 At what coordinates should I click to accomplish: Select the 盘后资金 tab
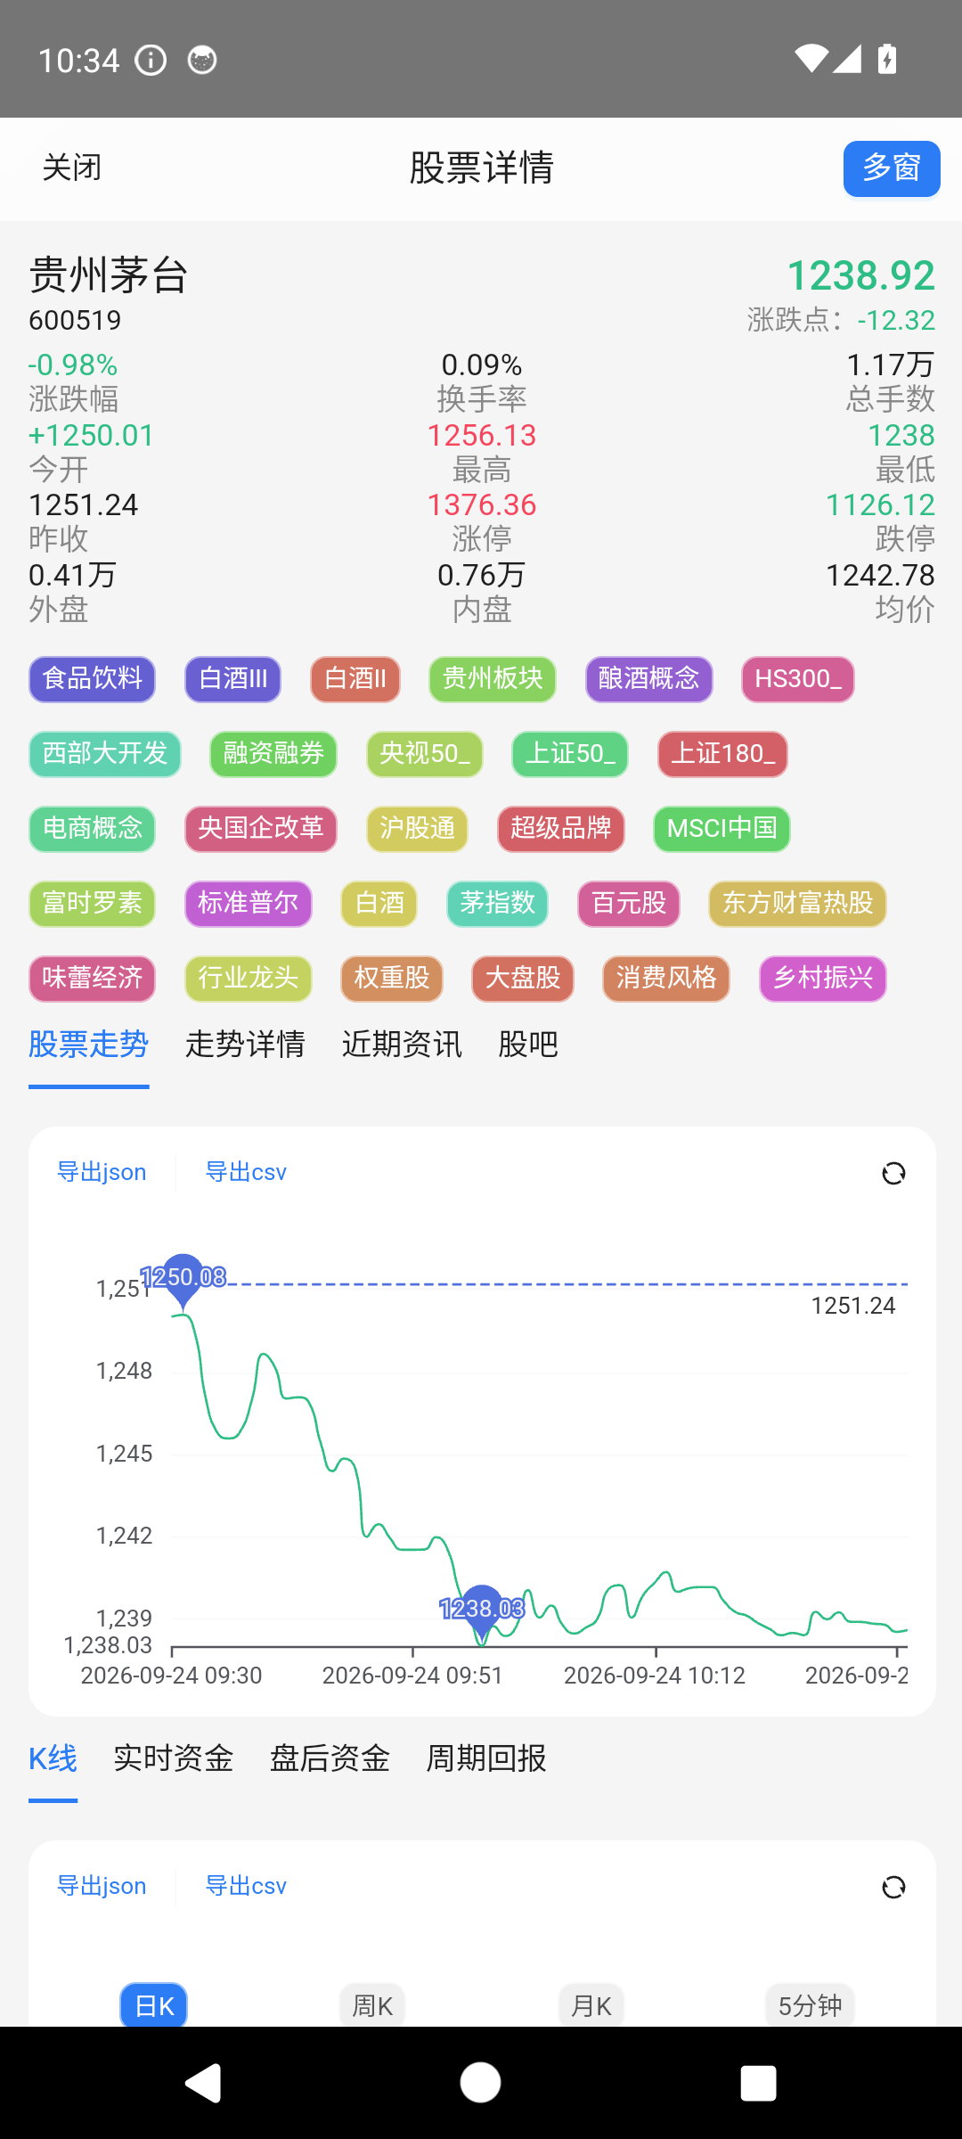[x=330, y=1758]
